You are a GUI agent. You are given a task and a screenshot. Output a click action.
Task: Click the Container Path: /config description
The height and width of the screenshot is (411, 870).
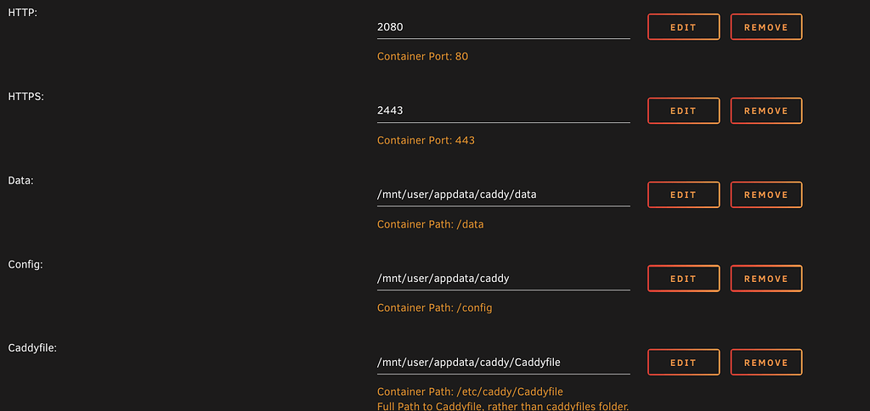(434, 308)
